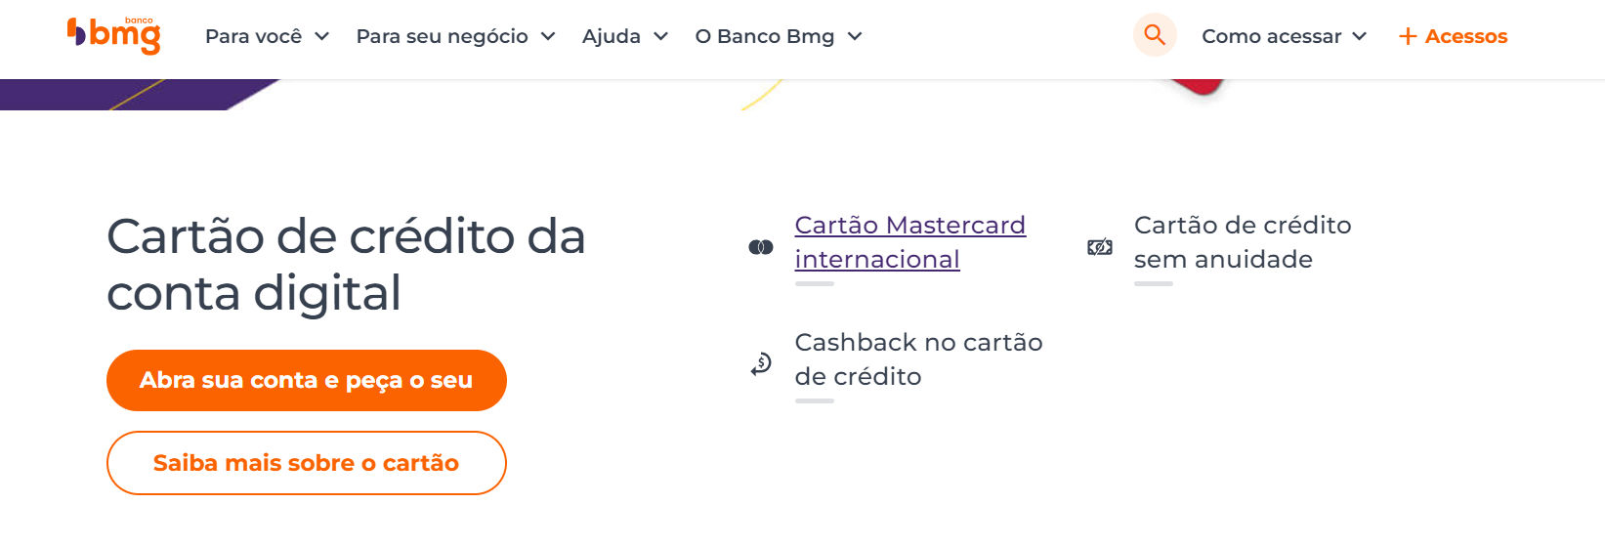Open the Ajuda menu item
The height and width of the screenshot is (546, 1605).
pyautogui.click(x=612, y=37)
